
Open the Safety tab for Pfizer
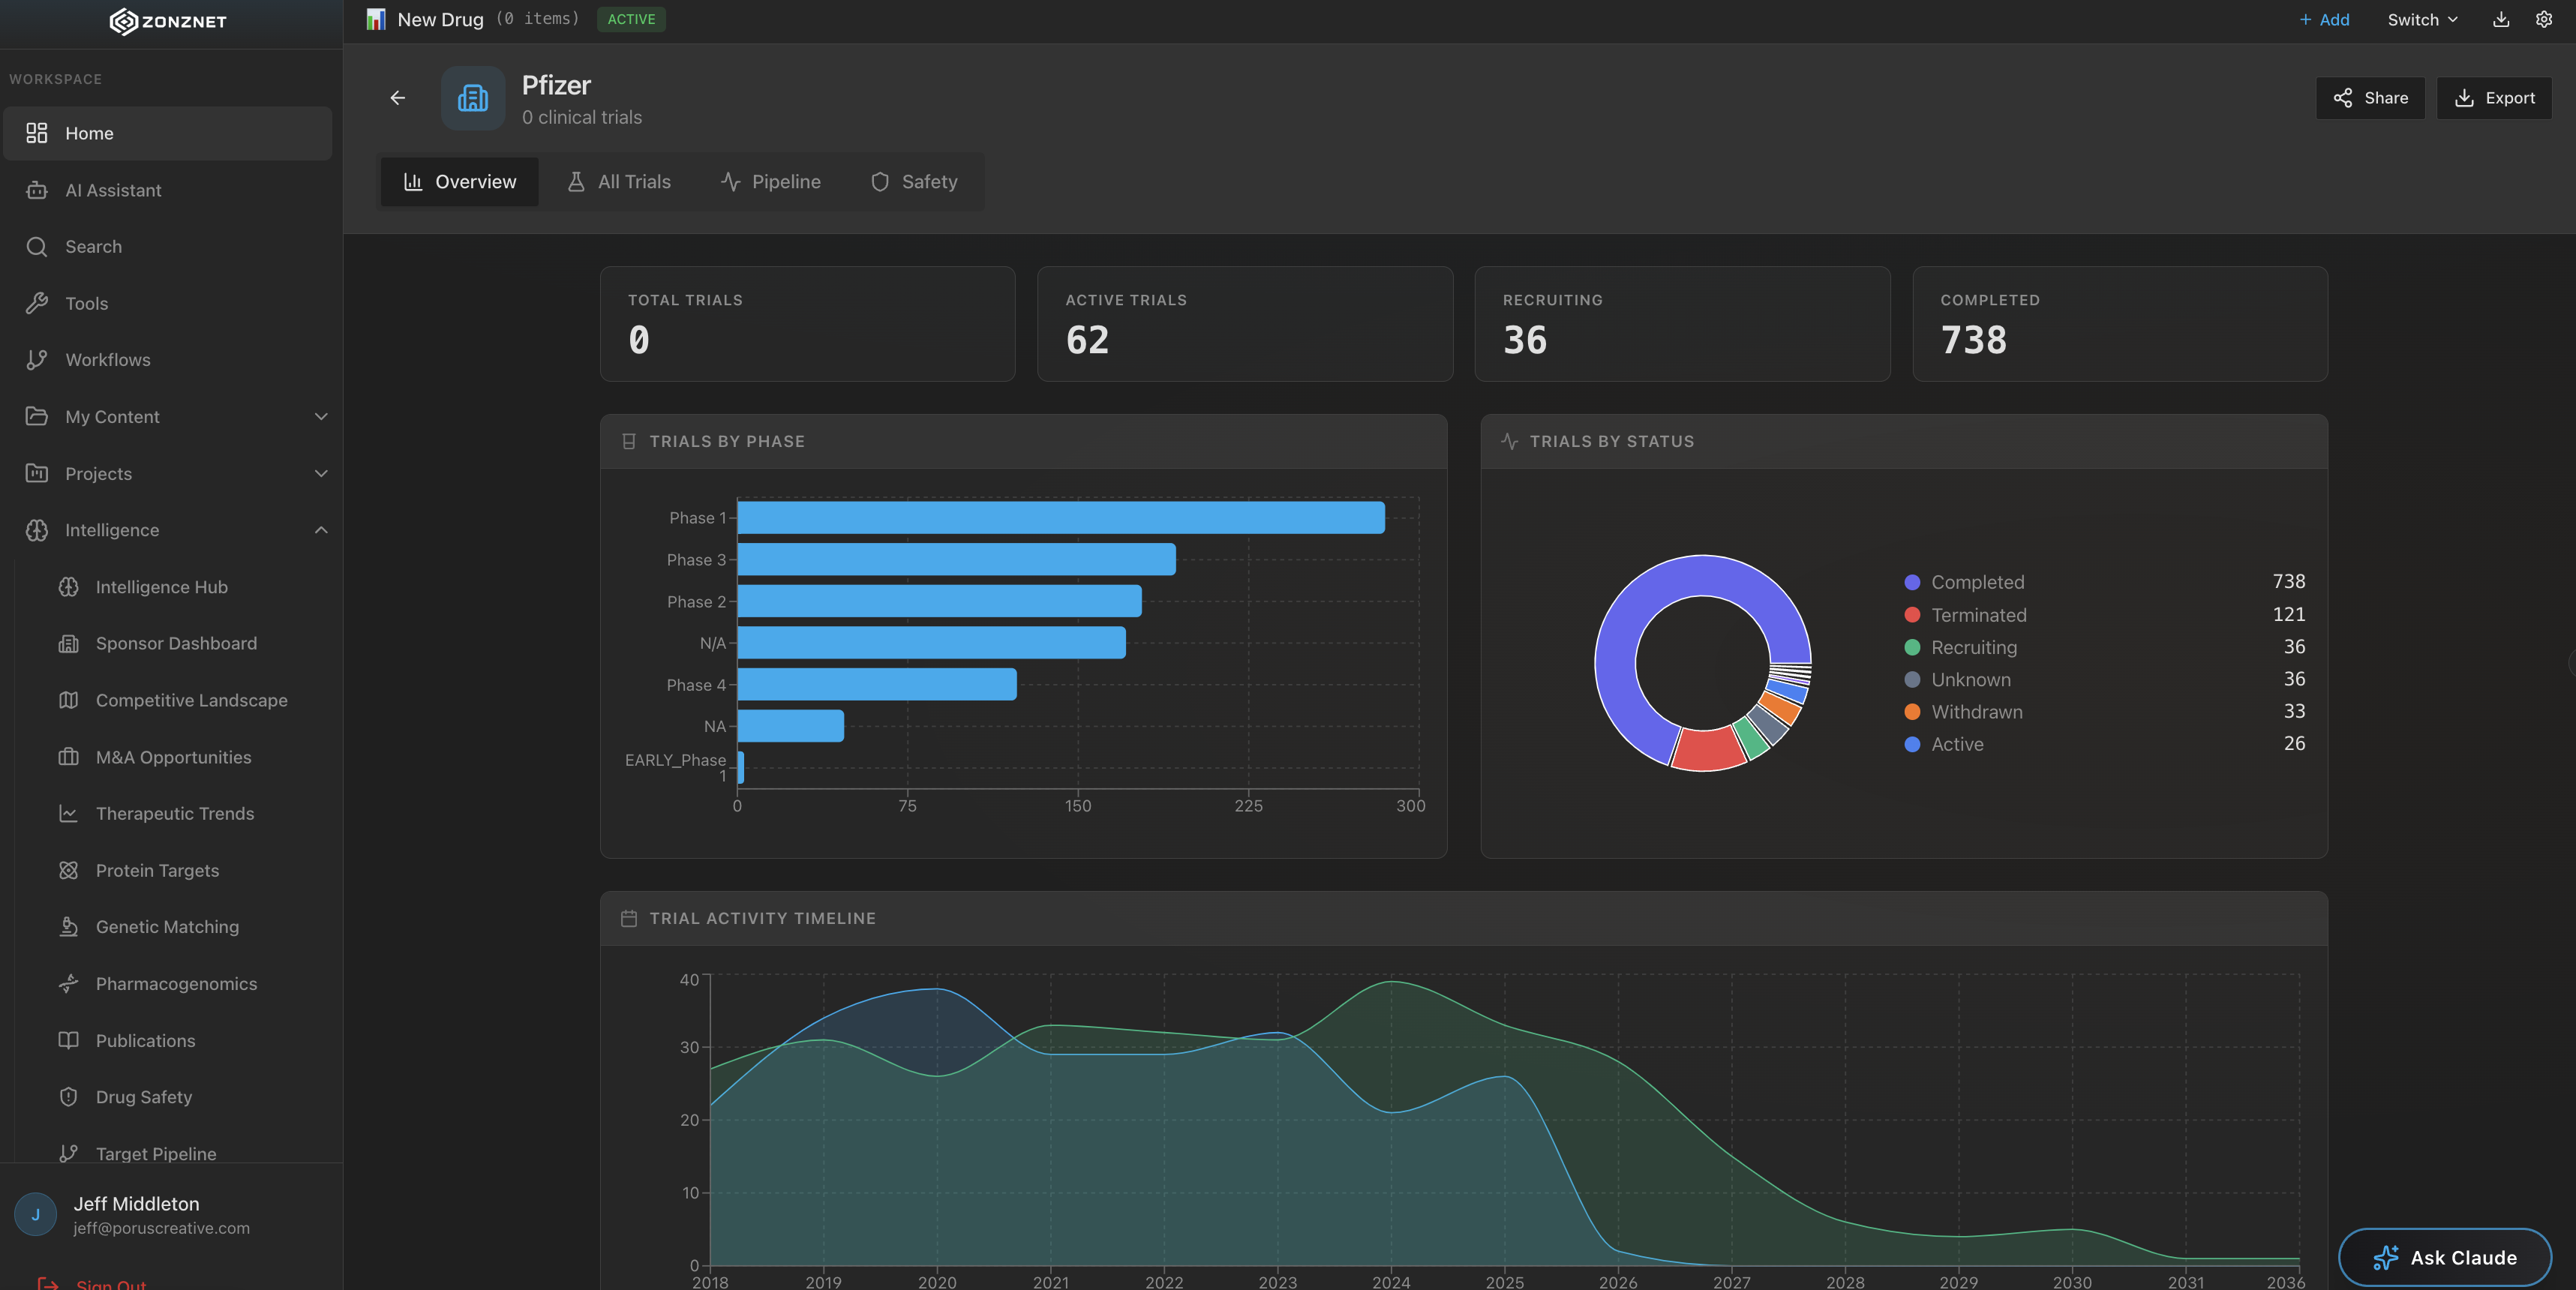[913, 181]
